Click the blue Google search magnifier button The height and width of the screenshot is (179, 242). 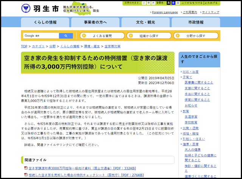[66, 36]
